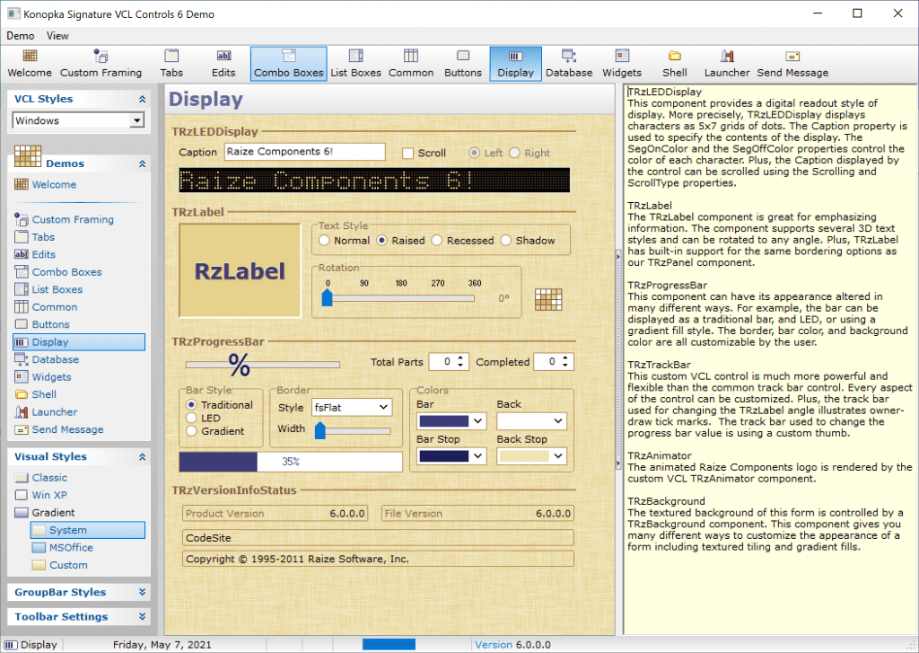
Task: Collapse the Visual Styles group
Action: click(142, 456)
